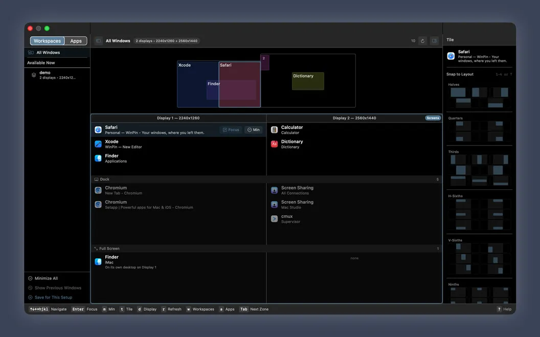Snap to bottom third layout tile
The height and width of the screenshot is (337, 540).
(501, 181)
